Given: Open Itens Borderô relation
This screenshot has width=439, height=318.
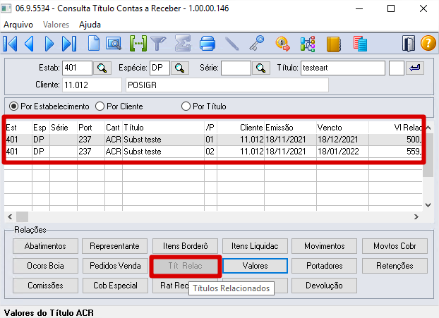Looking at the screenshot, I should point(185,246).
